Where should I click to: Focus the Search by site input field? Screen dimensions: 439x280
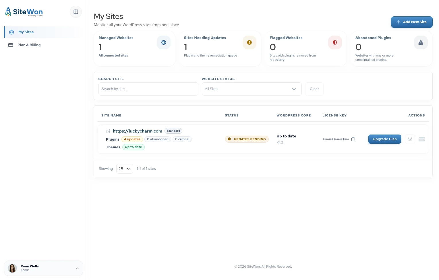click(x=148, y=89)
